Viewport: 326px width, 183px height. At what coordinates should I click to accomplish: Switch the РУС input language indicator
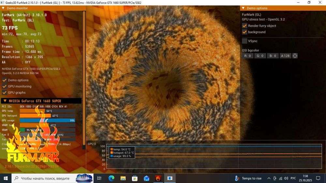293,178
